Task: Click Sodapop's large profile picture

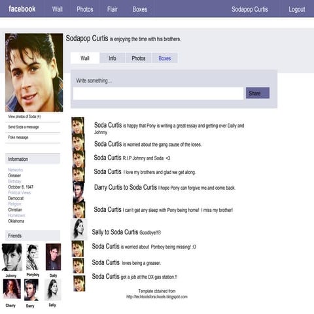Action: (34, 73)
